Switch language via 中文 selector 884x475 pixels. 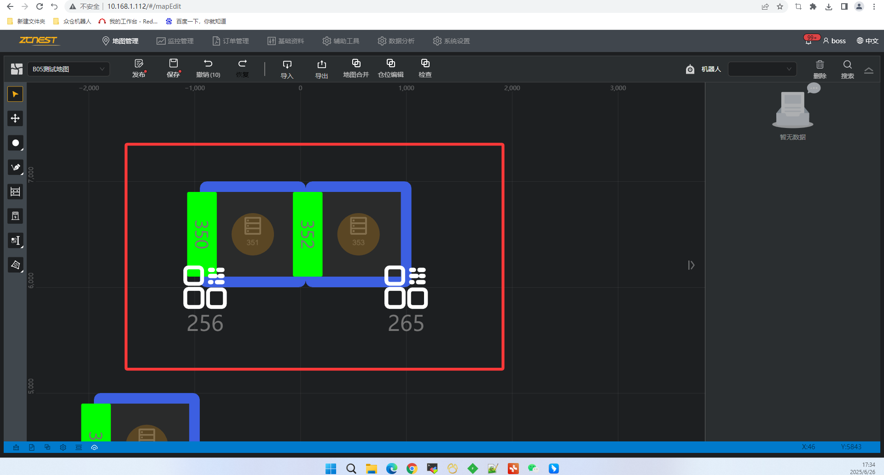click(x=867, y=41)
